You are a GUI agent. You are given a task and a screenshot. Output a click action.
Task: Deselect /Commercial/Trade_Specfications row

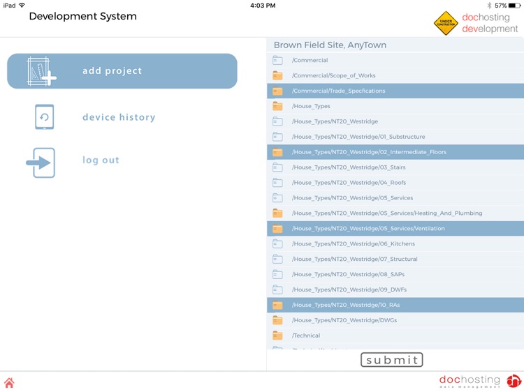click(395, 91)
